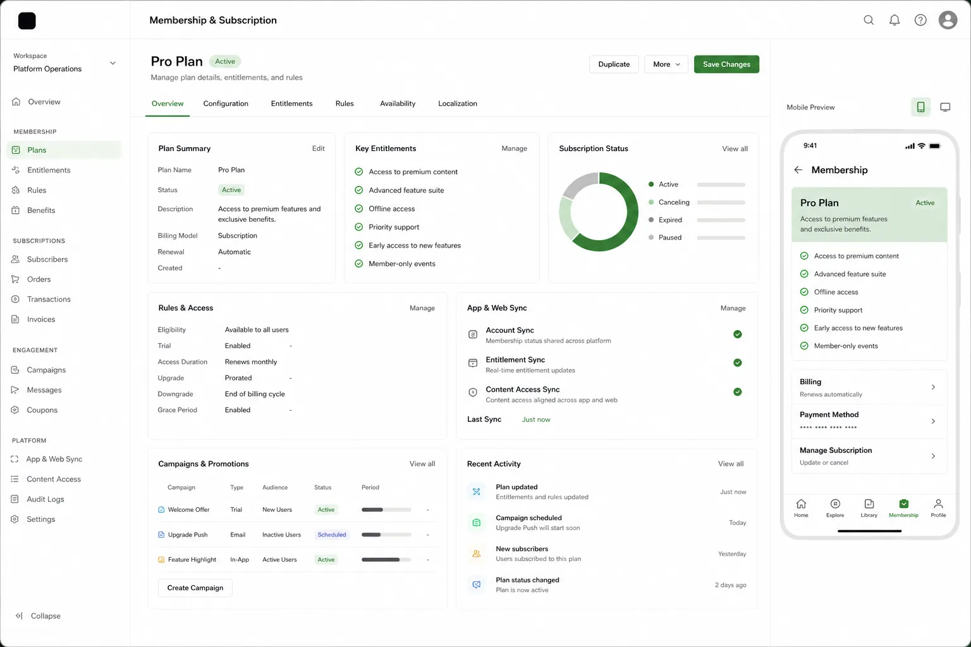Click the Save Changes button

coord(726,64)
